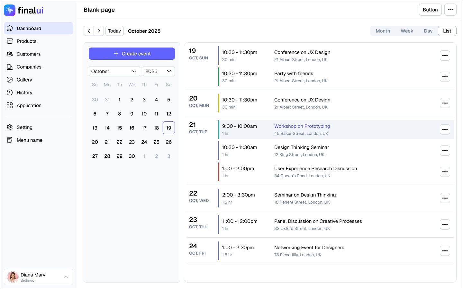Select the Week view tab
Image resolution: width=463 pixels, height=289 pixels.
(407, 31)
